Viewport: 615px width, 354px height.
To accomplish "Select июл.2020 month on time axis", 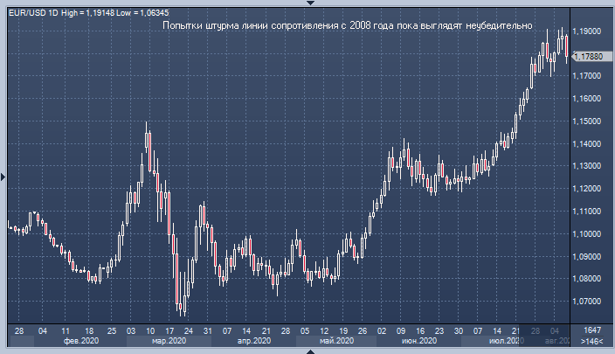I will pyautogui.click(x=503, y=342).
